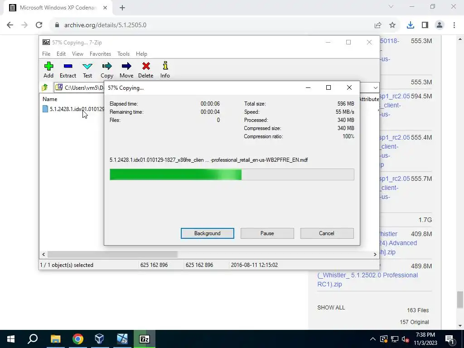
Task: Open the Whistler Advanced zip link (409.8M)
Action: coord(398,243)
